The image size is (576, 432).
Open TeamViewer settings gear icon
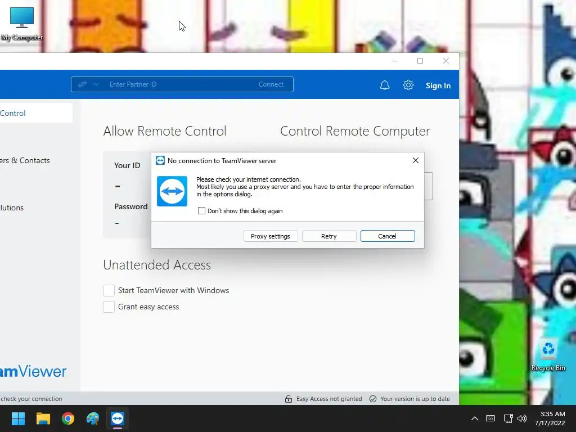tap(408, 85)
